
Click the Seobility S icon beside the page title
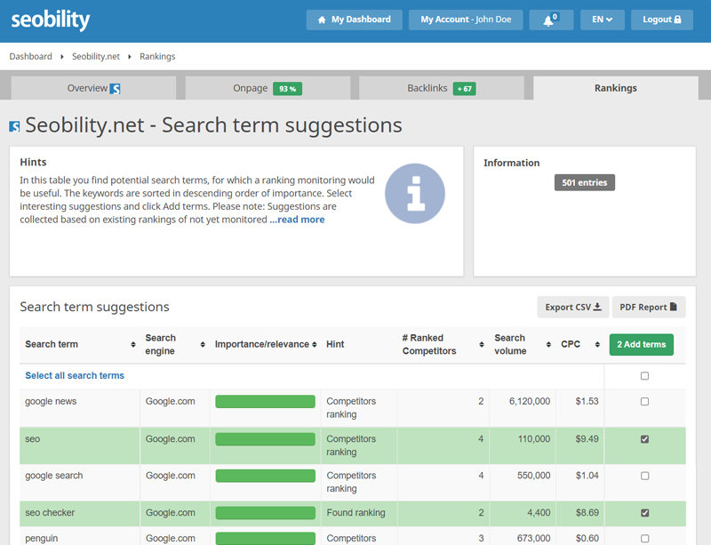click(x=17, y=125)
